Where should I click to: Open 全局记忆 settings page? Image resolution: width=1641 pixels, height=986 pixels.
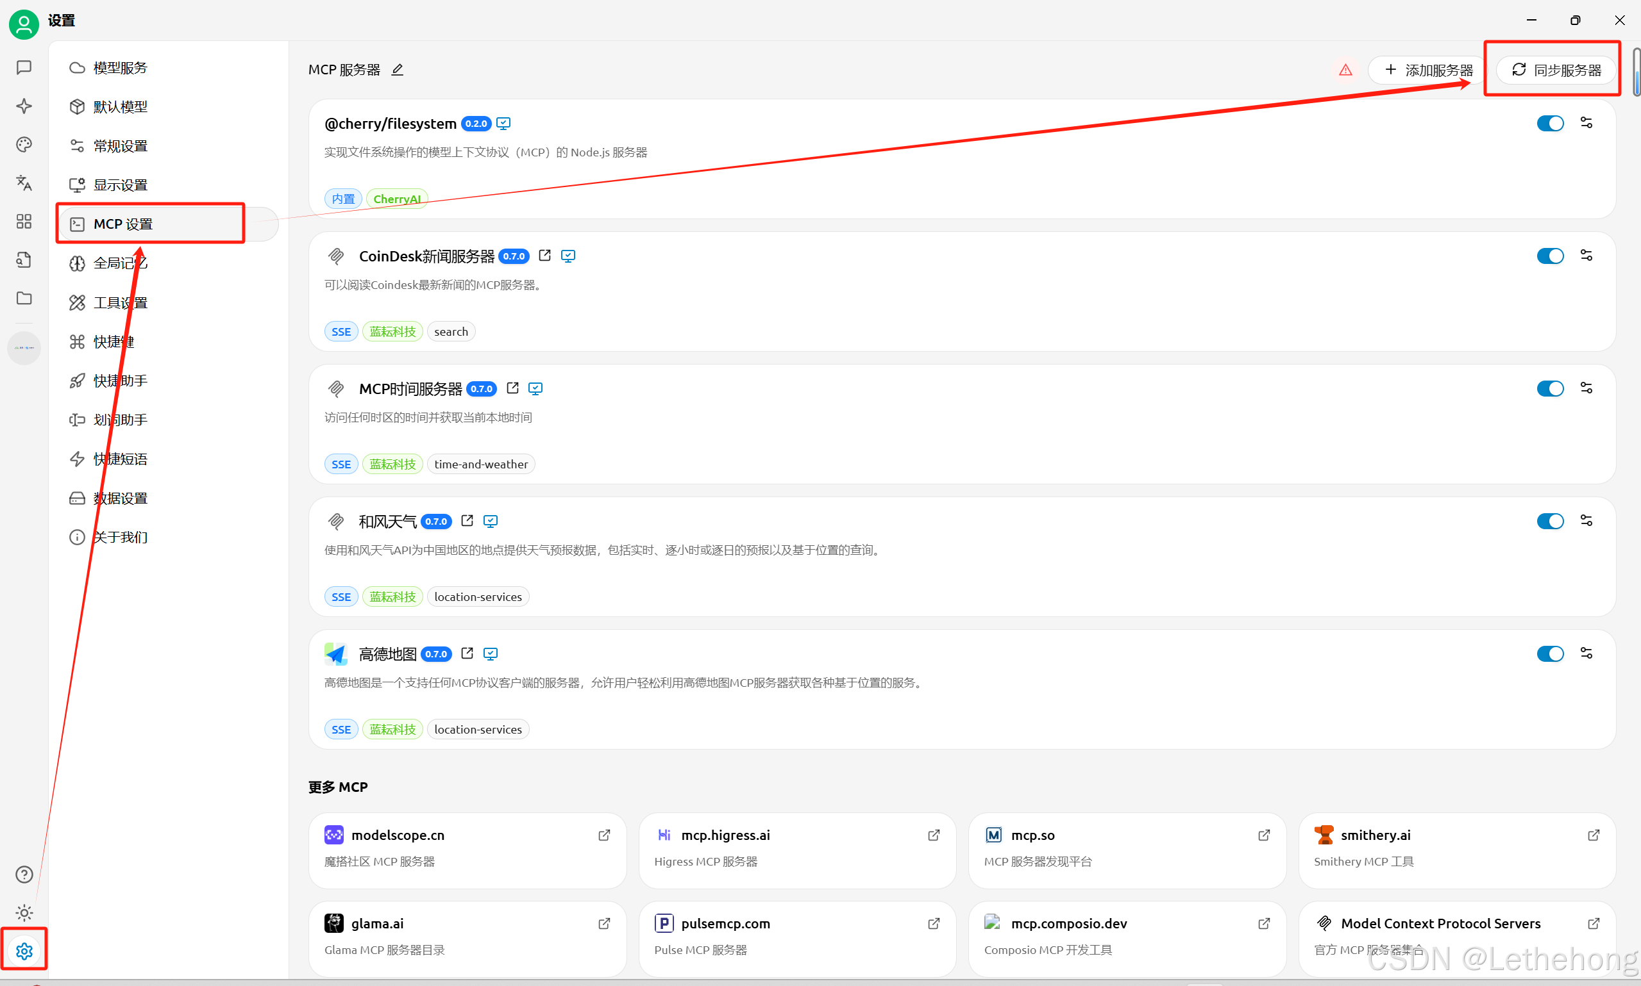168,263
